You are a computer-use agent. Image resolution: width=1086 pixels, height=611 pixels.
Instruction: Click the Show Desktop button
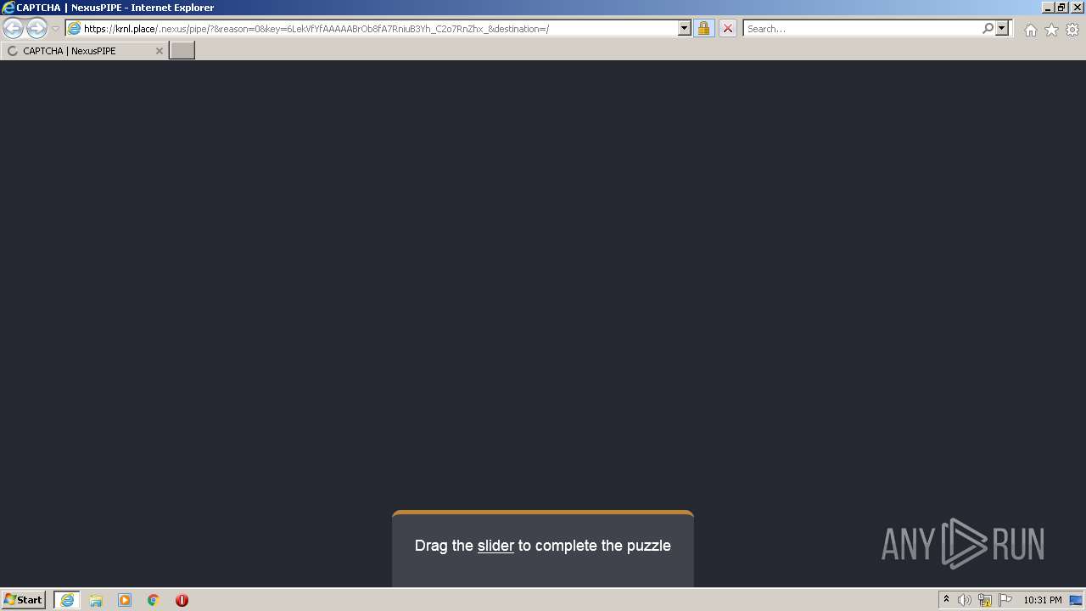pyautogui.click(x=1077, y=600)
